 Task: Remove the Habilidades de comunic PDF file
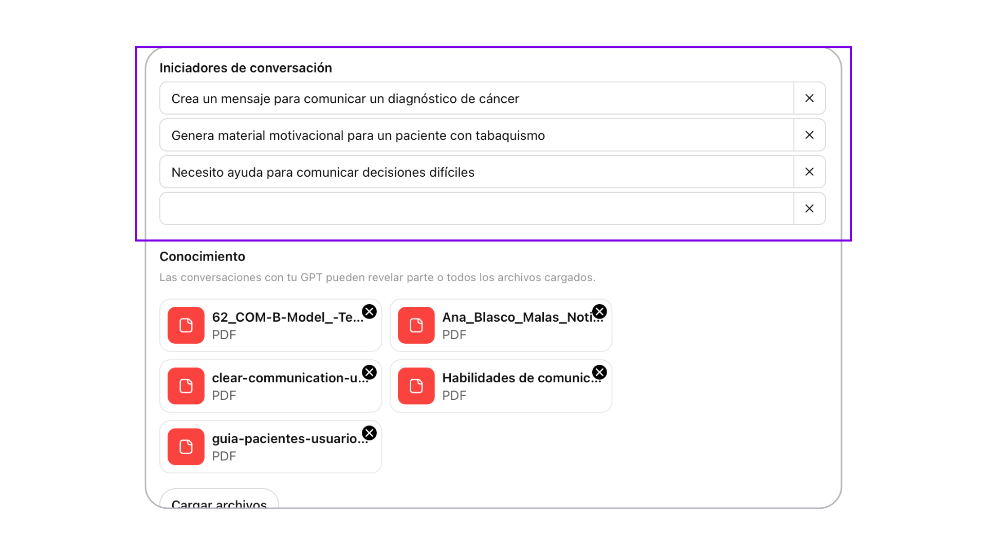599,372
